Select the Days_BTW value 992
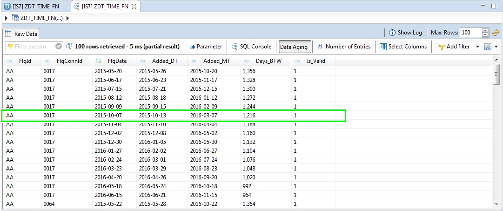This screenshot has height=211, width=503. 247,186
